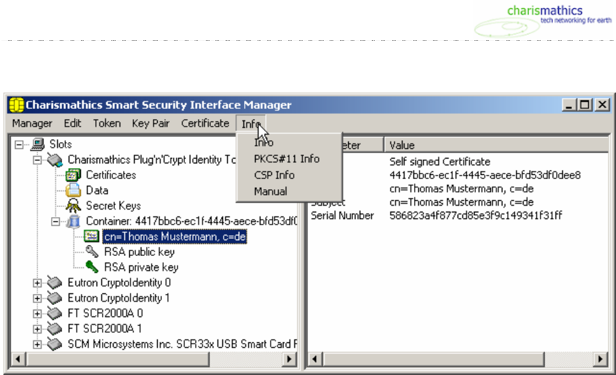Click right arrow of tree pane scrollbar
The width and height of the screenshot is (616, 375).
290,359
